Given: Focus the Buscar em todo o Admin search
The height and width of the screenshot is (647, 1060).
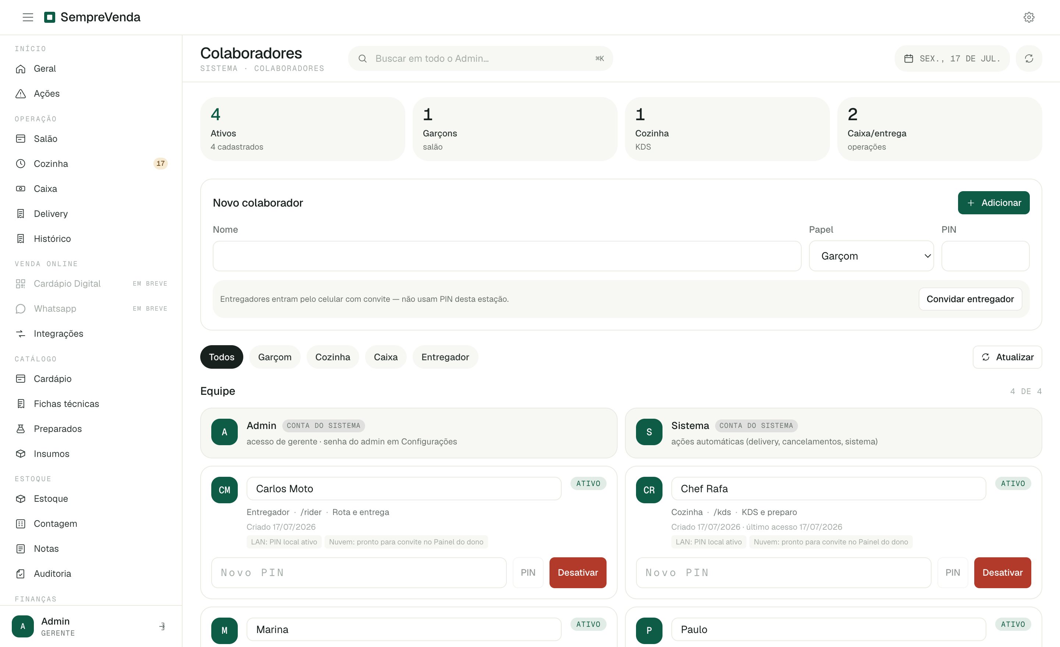Looking at the screenshot, I should (481, 58).
